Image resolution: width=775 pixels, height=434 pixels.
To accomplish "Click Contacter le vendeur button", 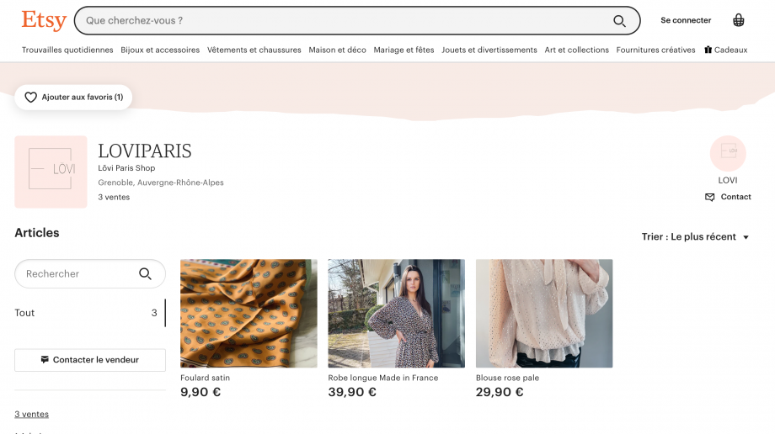I will click(90, 360).
